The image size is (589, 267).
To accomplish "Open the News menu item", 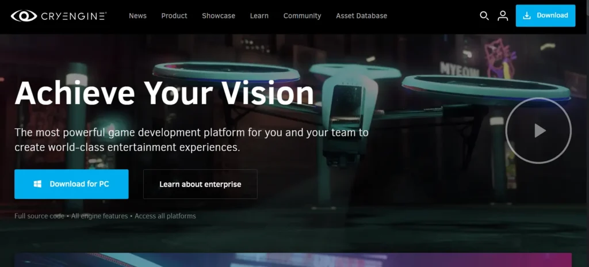I will [x=137, y=16].
